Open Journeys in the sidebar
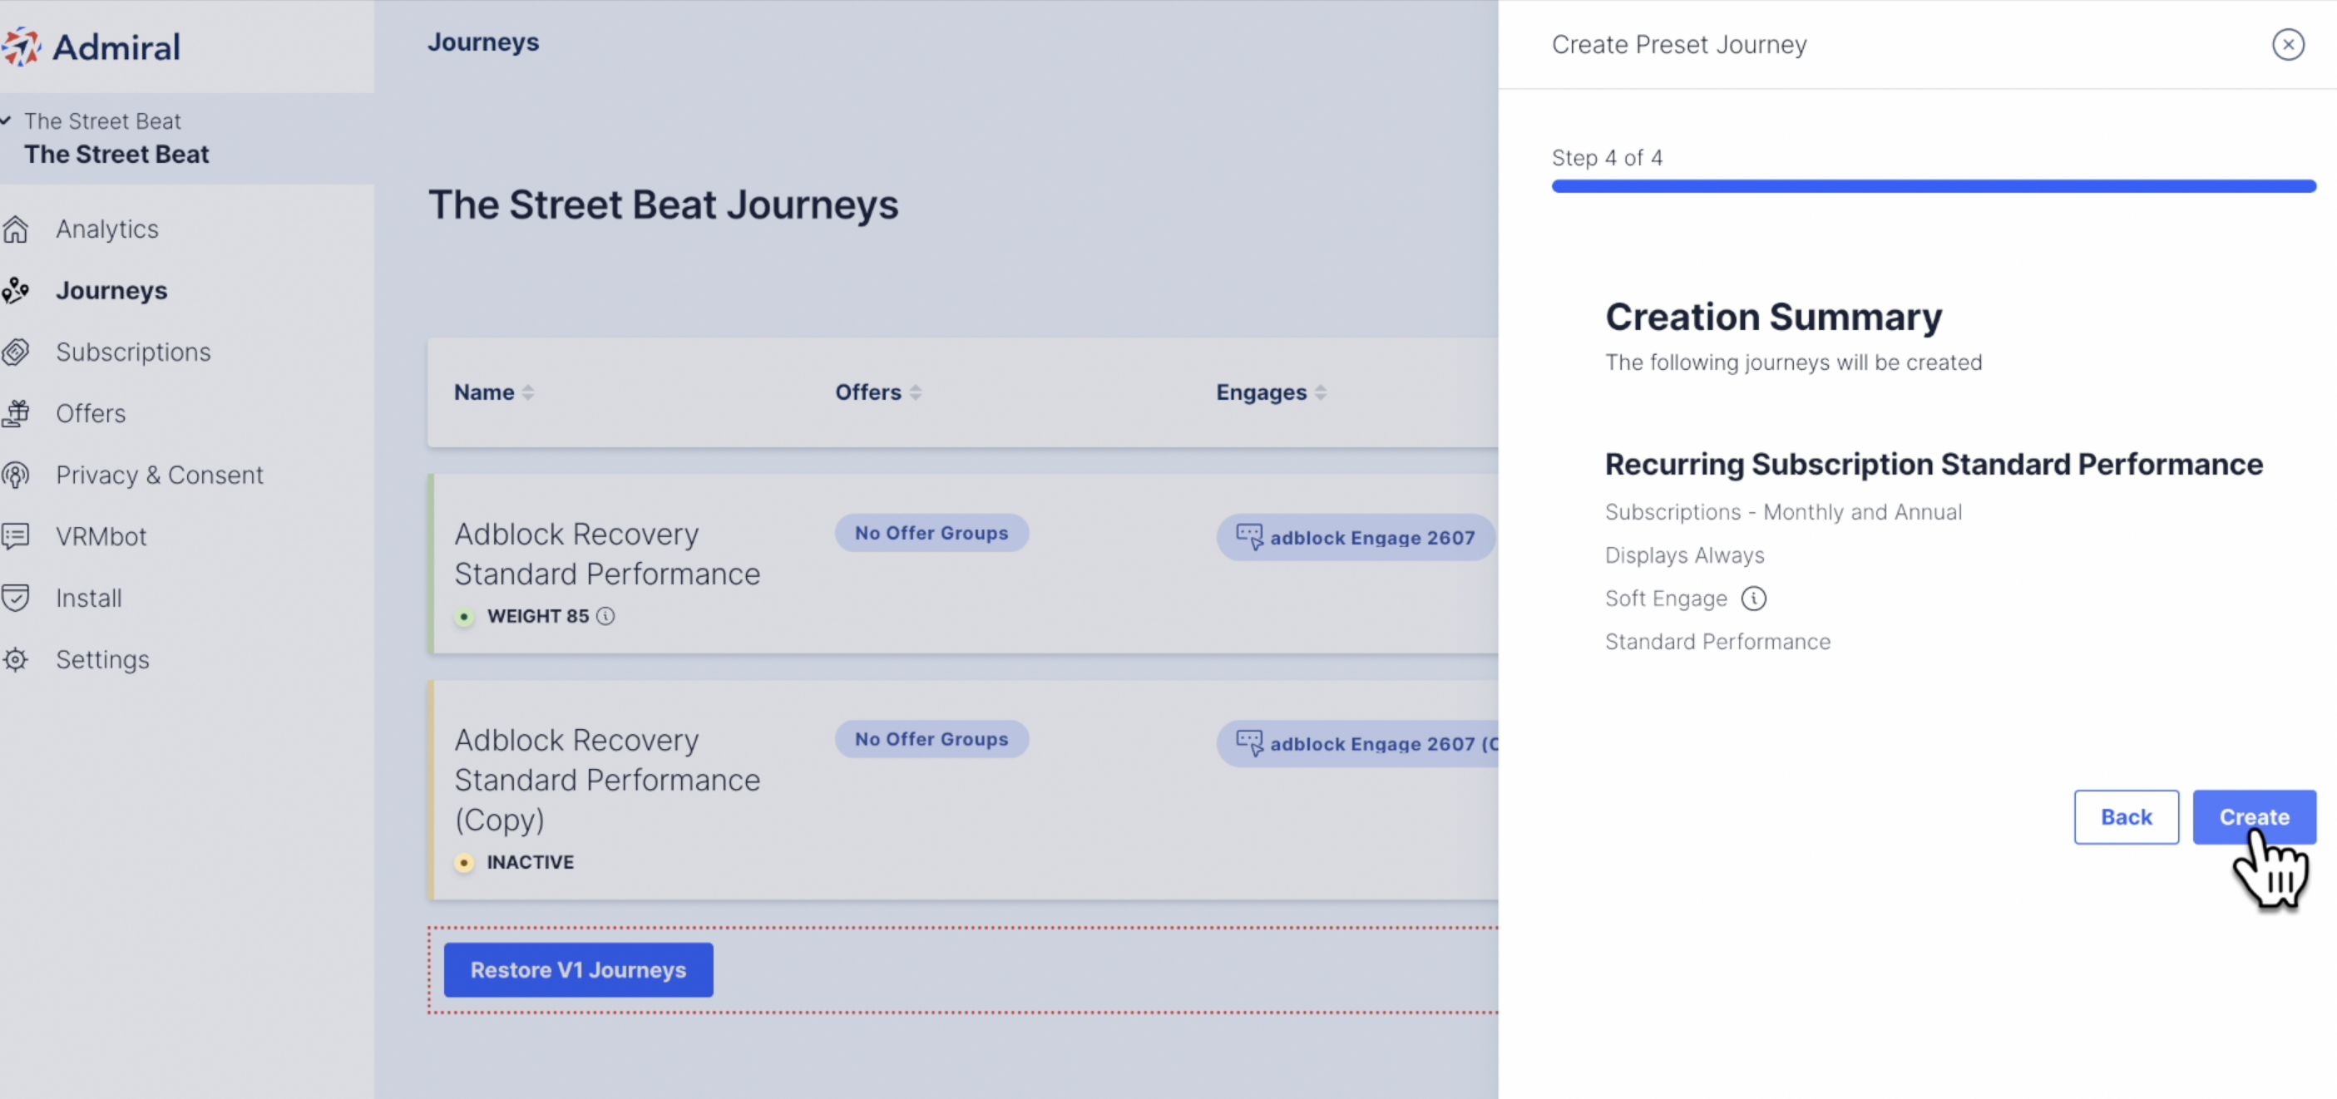The width and height of the screenshot is (2337, 1099). 111,290
